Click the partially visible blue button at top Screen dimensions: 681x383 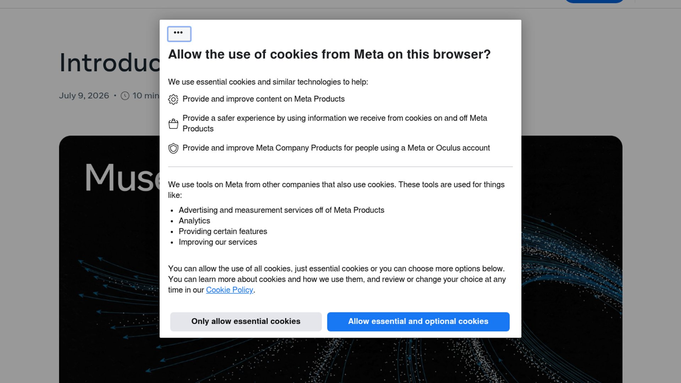pos(594,1)
